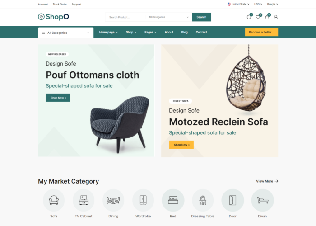Image resolution: width=316 pixels, height=226 pixels.
Task: Choose the Dining category icon
Action: 113,200
